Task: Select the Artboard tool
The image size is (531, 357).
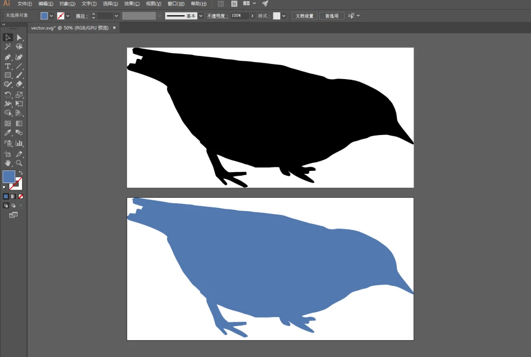Action: click(8, 154)
